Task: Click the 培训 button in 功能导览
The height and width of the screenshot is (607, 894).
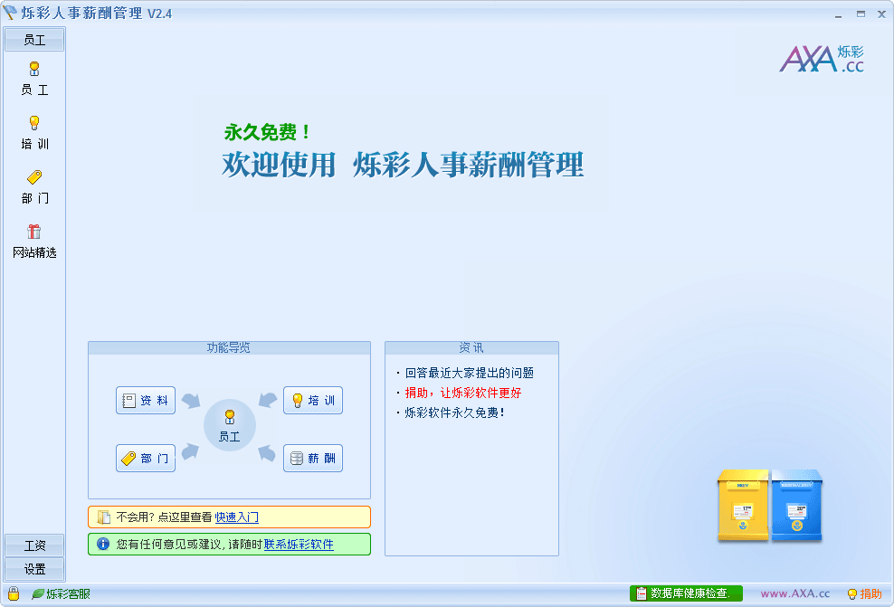Action: click(313, 401)
